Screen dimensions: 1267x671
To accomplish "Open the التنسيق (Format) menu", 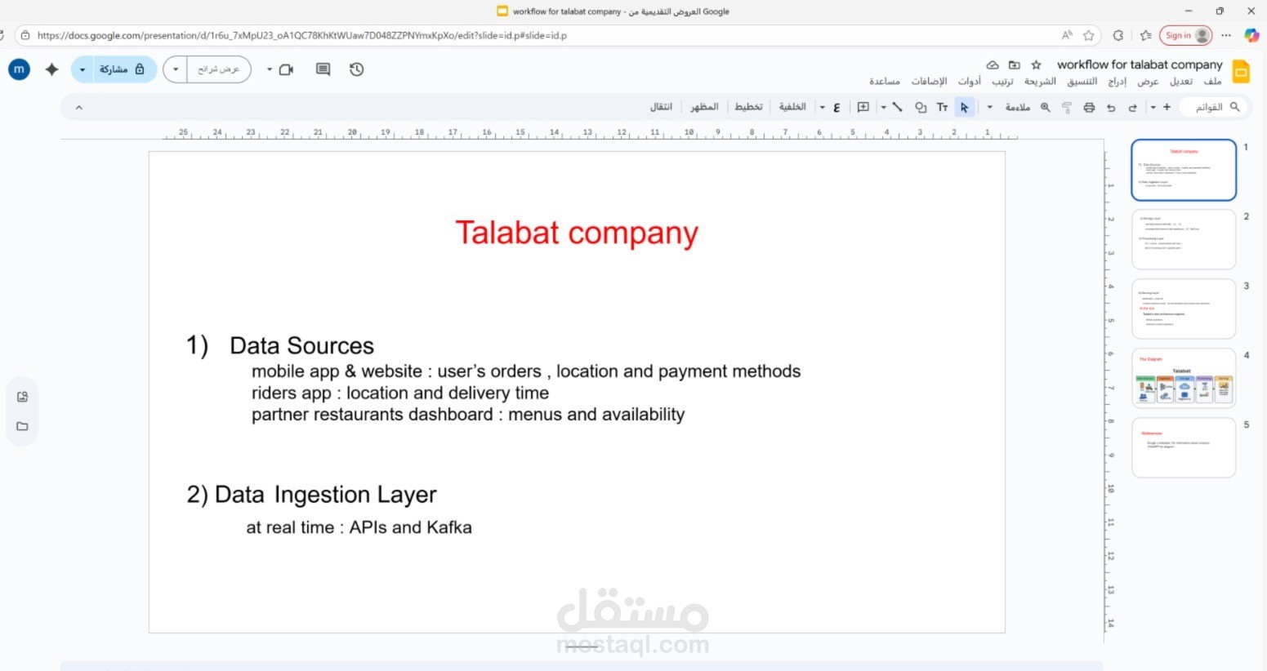I will [x=1082, y=82].
